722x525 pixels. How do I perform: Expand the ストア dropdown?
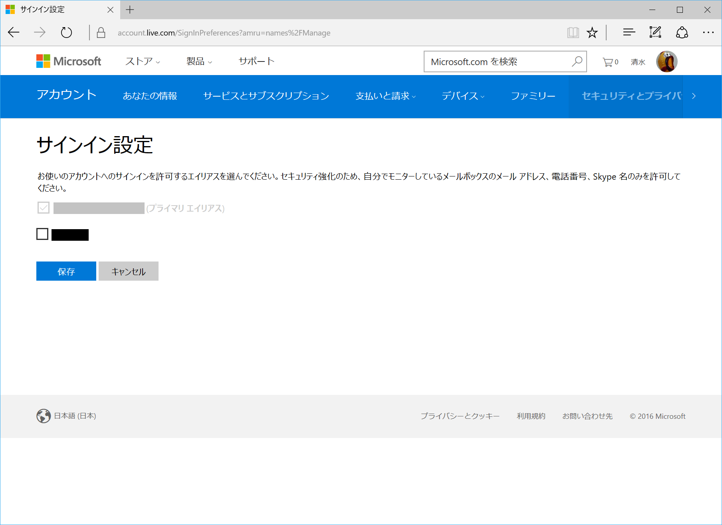(x=142, y=61)
